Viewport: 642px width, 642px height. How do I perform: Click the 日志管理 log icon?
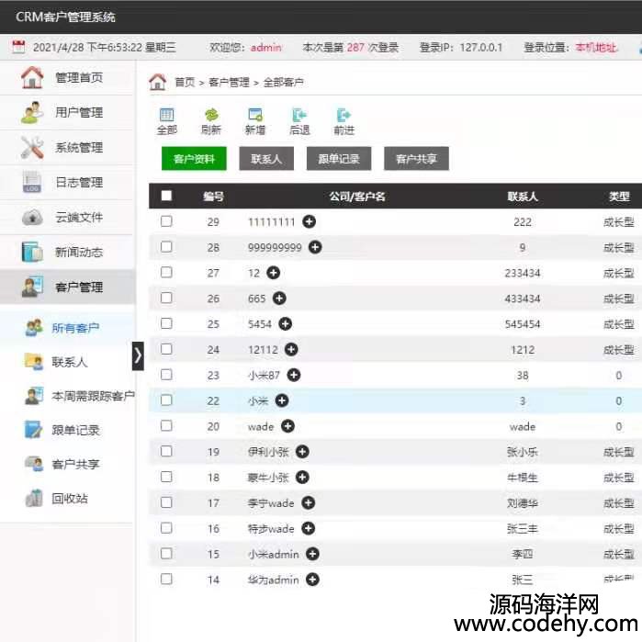pyautogui.click(x=32, y=182)
